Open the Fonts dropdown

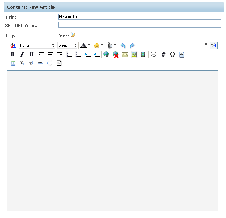click(x=37, y=46)
